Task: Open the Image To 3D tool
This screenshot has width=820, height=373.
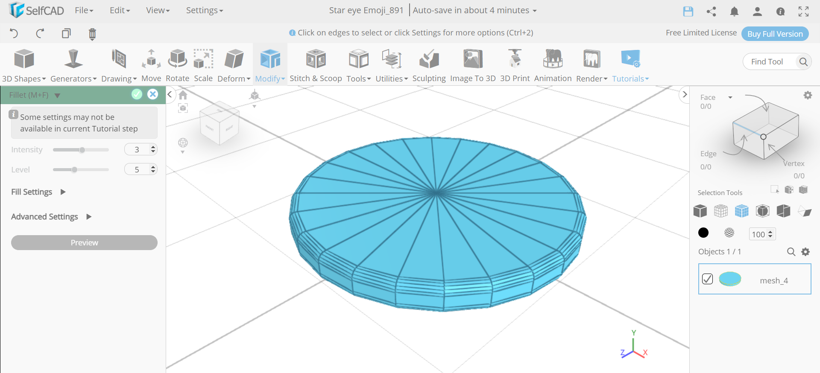Action: coord(473,65)
